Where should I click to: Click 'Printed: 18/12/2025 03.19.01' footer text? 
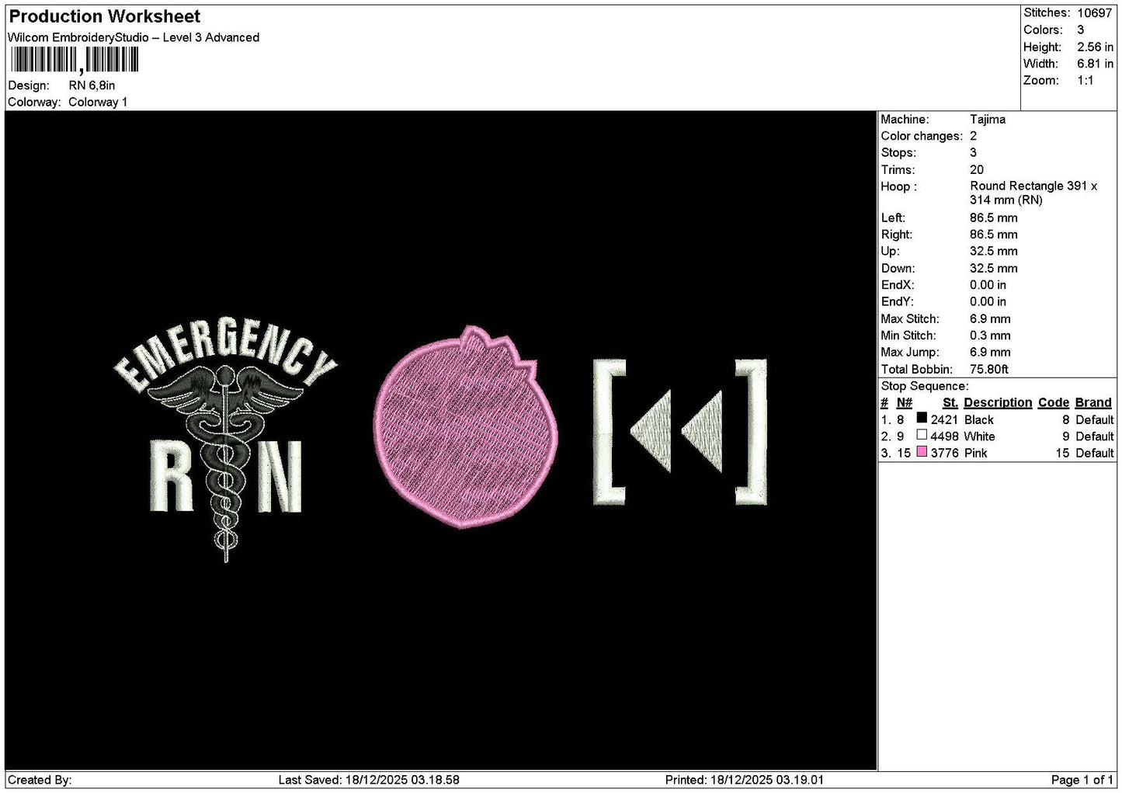[745, 780]
